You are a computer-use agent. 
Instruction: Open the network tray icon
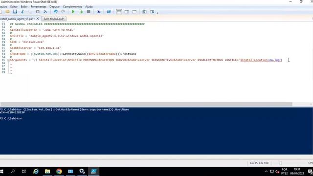click(272, 172)
